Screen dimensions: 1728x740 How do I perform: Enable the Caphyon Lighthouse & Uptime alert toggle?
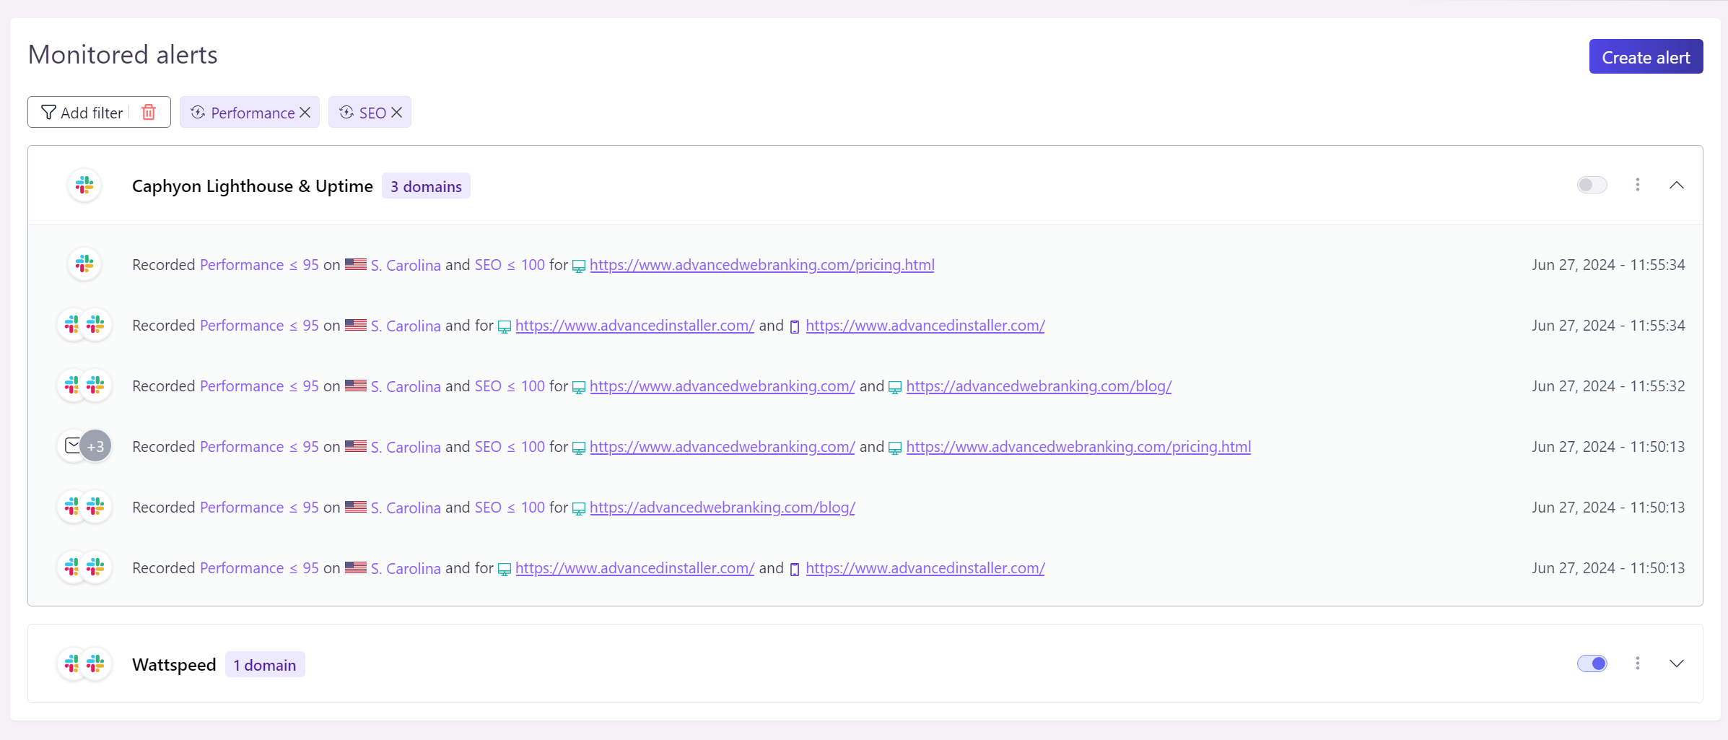pos(1592,185)
